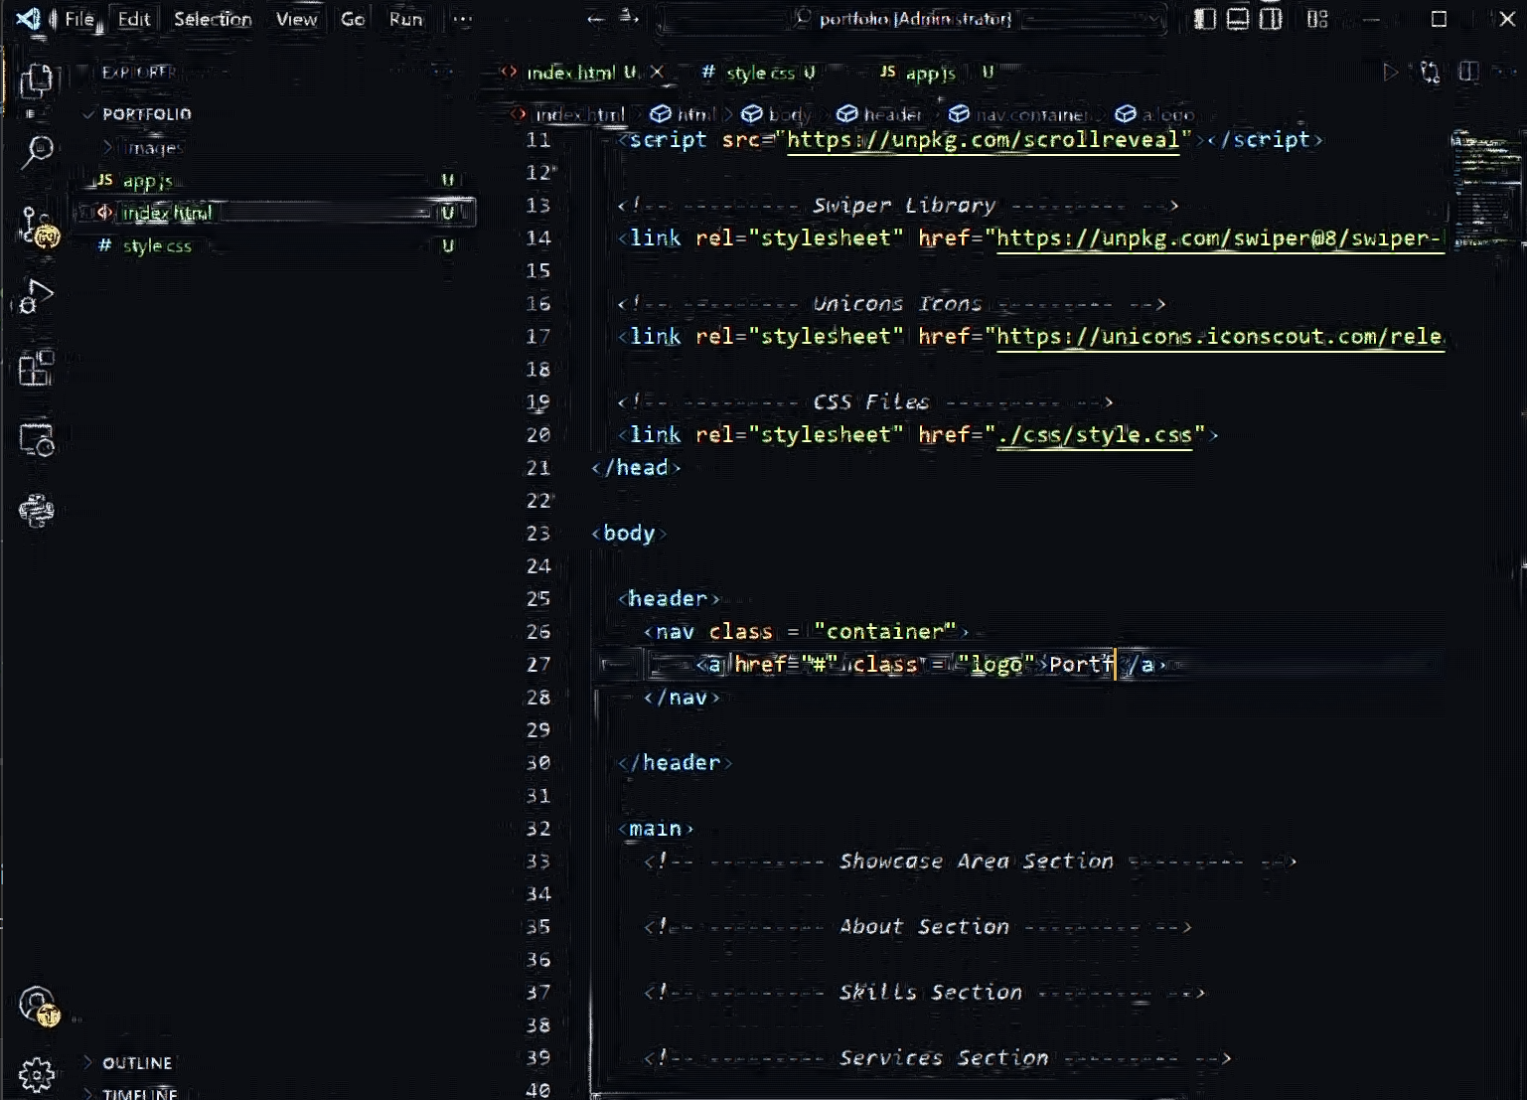Split the editor to the right
This screenshot has width=1527, height=1100.
click(x=1467, y=72)
